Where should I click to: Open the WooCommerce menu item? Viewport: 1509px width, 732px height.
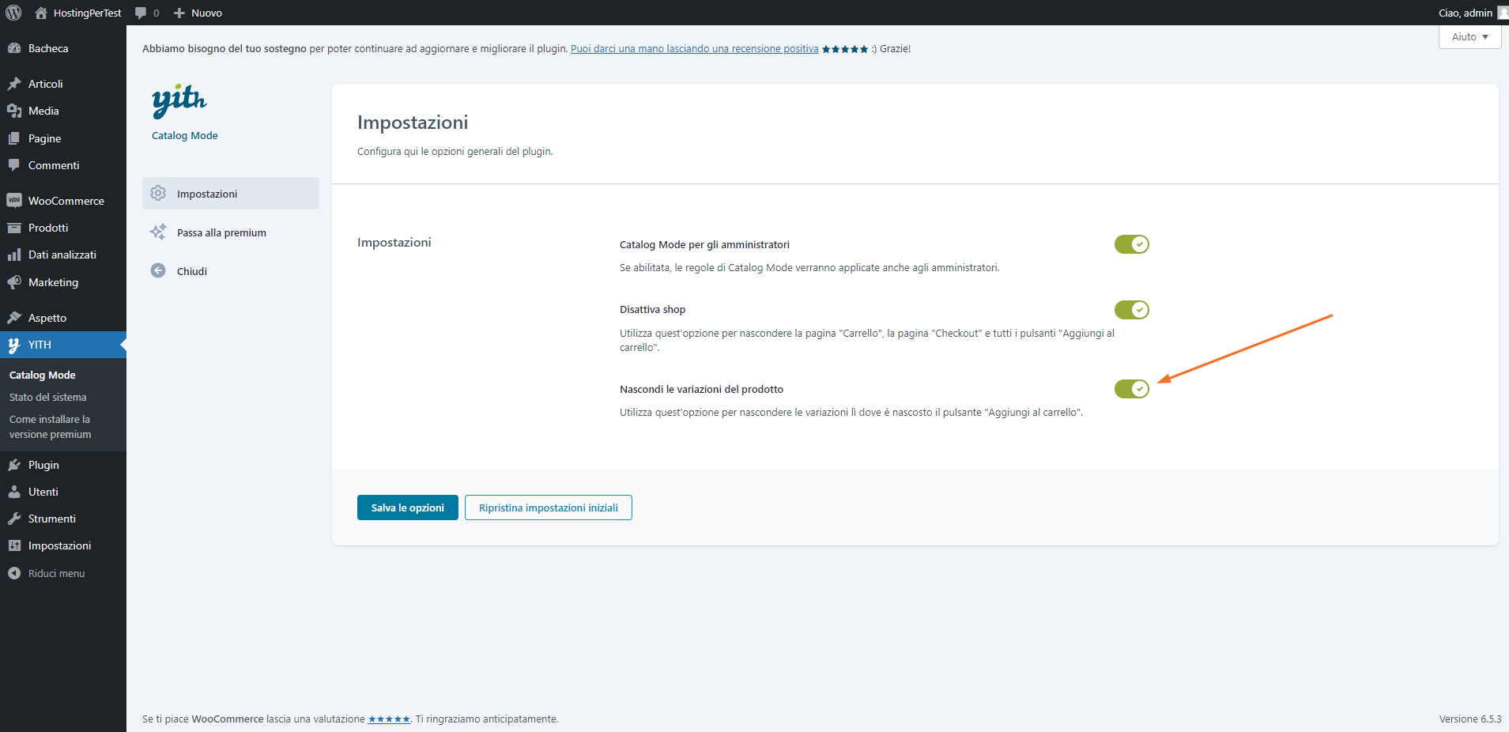63,201
